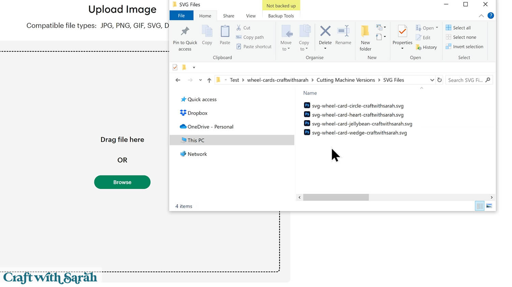Open the address bar history dropdown

tap(432, 80)
